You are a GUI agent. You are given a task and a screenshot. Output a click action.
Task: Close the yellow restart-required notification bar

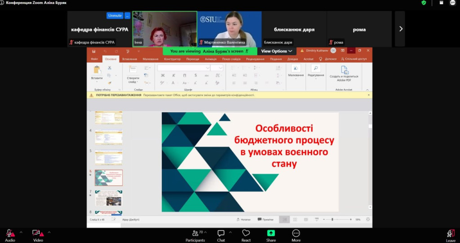369,95
